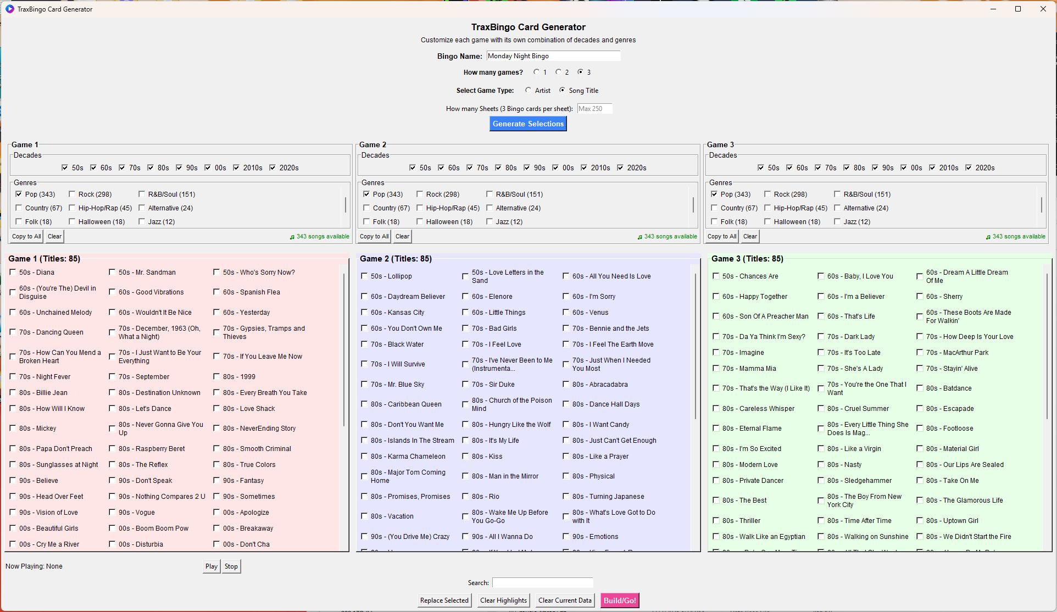Select Artist game type
Image resolution: width=1057 pixels, height=612 pixels.
coord(528,90)
